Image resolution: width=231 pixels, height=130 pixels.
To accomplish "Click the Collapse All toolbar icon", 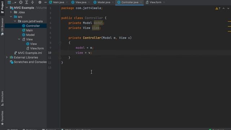I will point(32,3).
